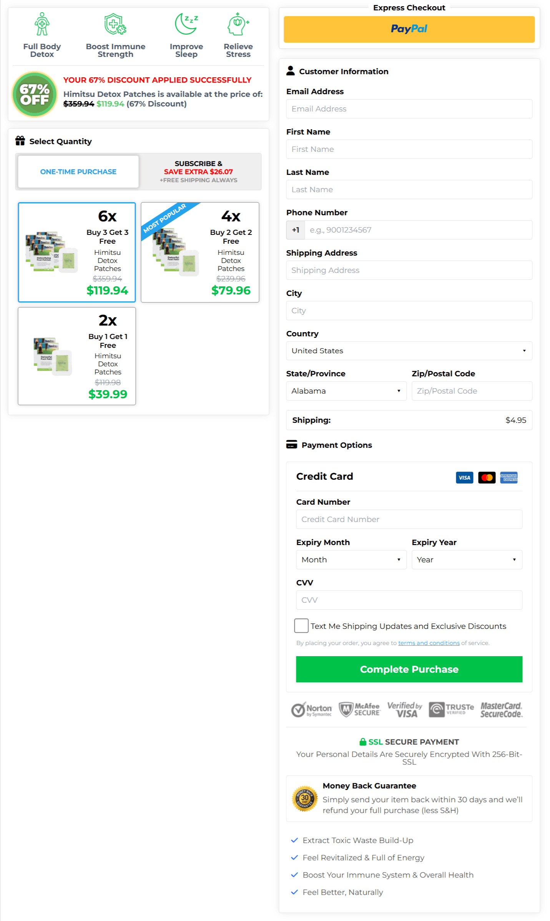
Task: Click the Full Body Detox icon
Action: point(42,24)
